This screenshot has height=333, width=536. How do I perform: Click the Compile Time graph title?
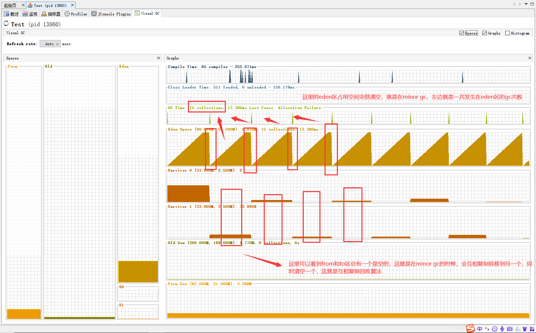point(212,67)
